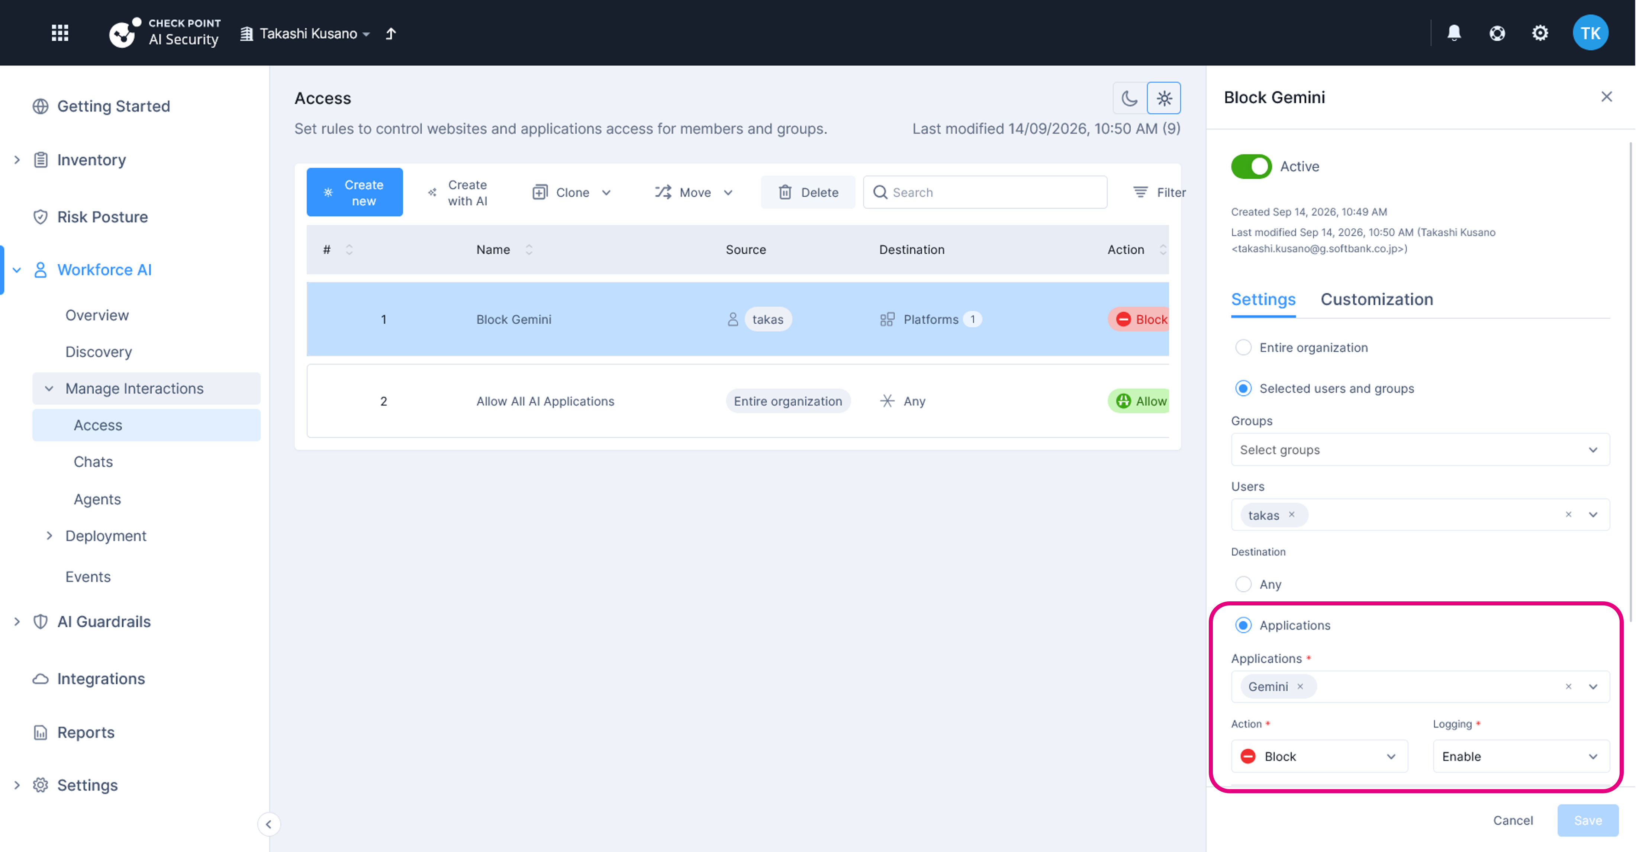Click the magnifier icon in Search
The height and width of the screenshot is (852, 1636).
(880, 192)
